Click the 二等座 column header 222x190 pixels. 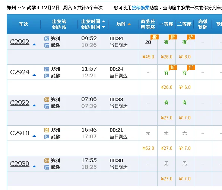pos(184,24)
